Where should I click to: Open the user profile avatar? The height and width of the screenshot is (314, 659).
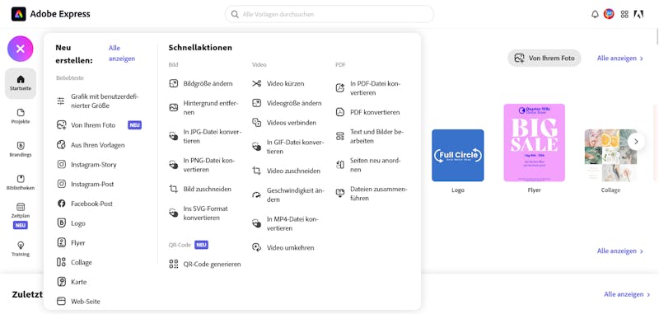pyautogui.click(x=609, y=14)
